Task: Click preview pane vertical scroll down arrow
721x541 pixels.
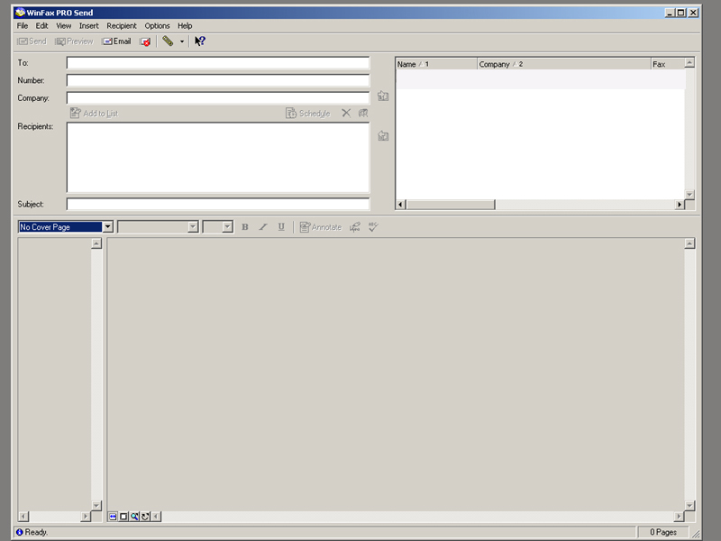Action: click(689, 506)
